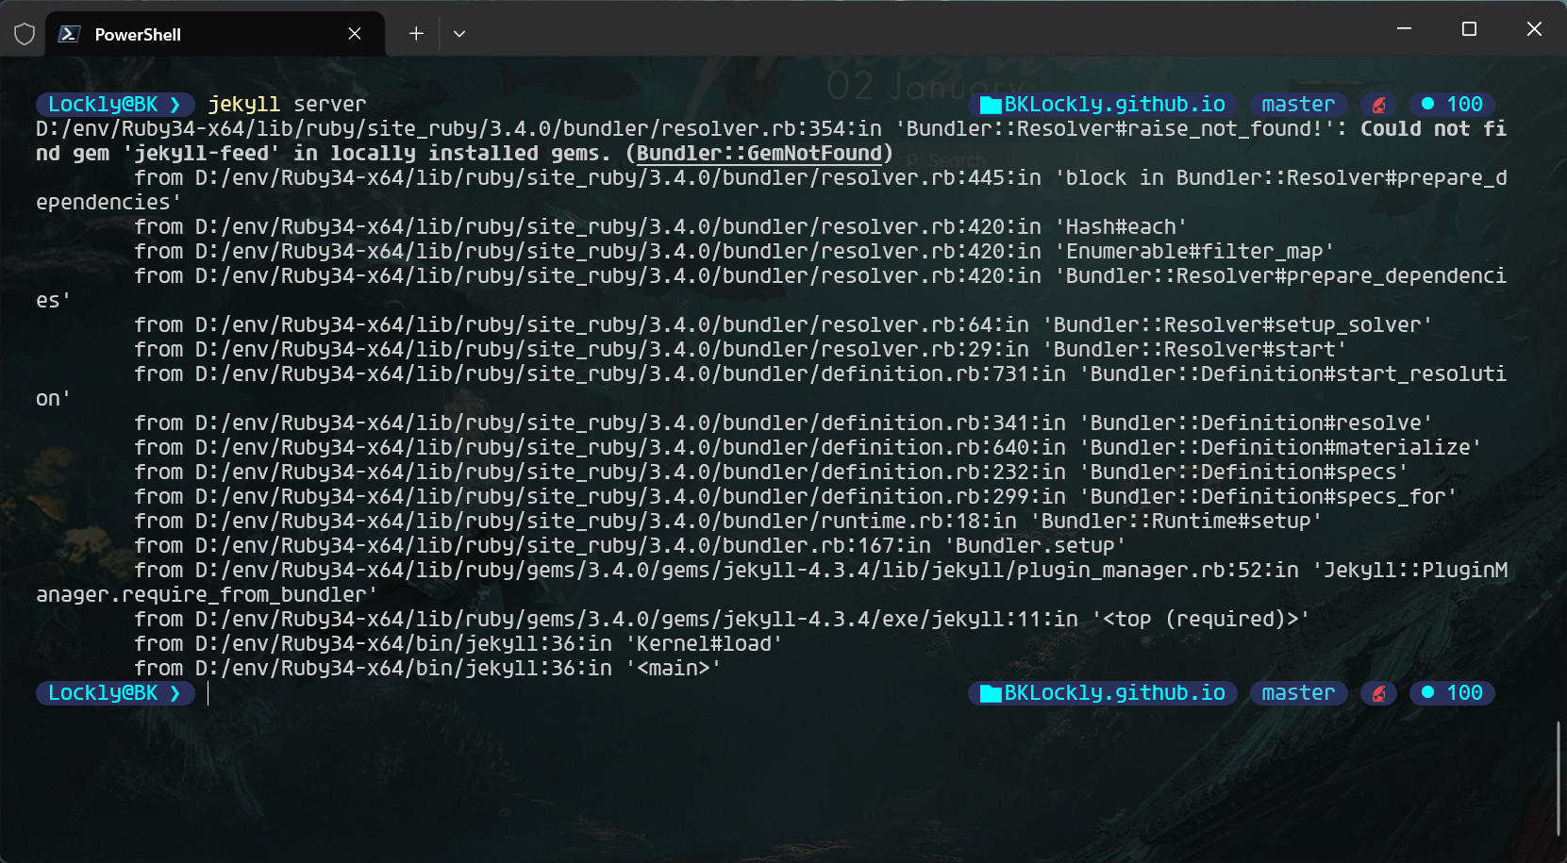Viewport: 1567px width, 863px height.
Task: Click the 'Enumerable#filter_map' stack trace line
Action: tap(734, 251)
